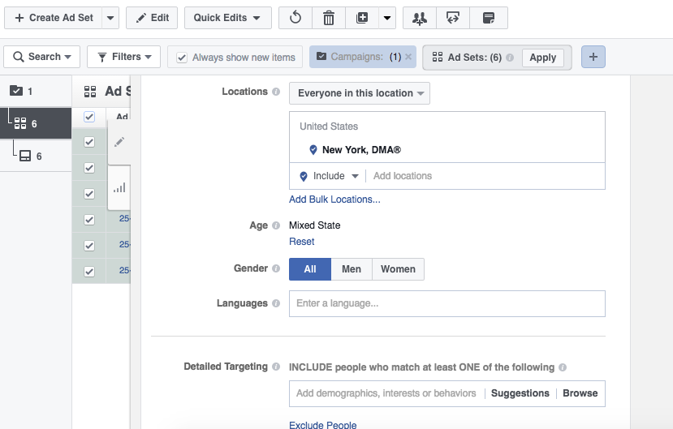This screenshot has width=673, height=429.
Task: Open the 'Everyone in this location' dropdown
Action: 360,93
